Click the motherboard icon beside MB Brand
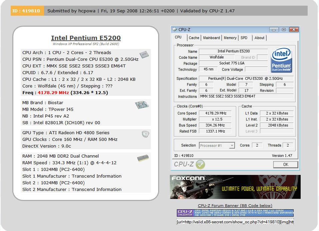The width and height of the screenshot is (319, 231). click(x=142, y=104)
